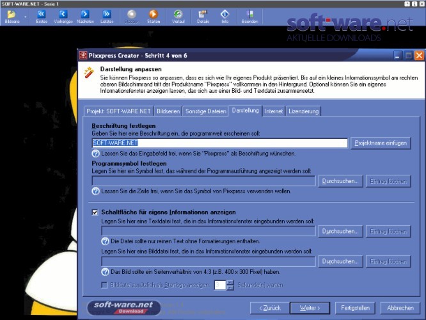The height and width of the screenshot is (320, 426).
Task: Proceed with the Weiter button
Action: pyautogui.click(x=310, y=308)
